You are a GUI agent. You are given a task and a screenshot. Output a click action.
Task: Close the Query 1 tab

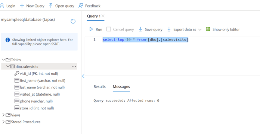[103, 16]
